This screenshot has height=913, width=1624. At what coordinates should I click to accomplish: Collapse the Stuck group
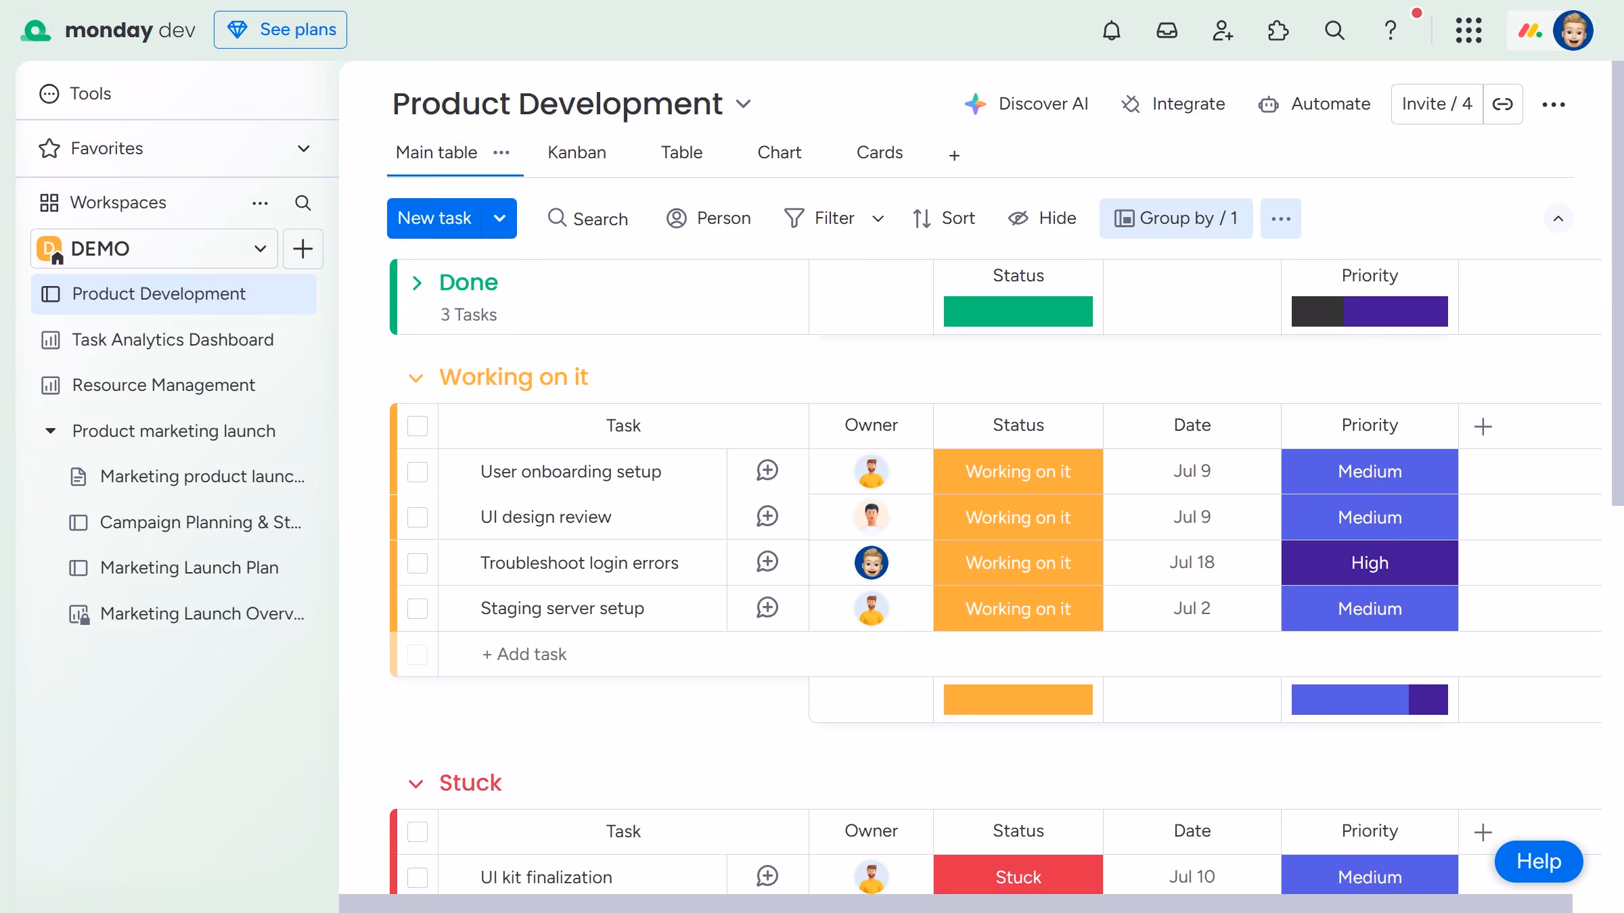pos(416,783)
